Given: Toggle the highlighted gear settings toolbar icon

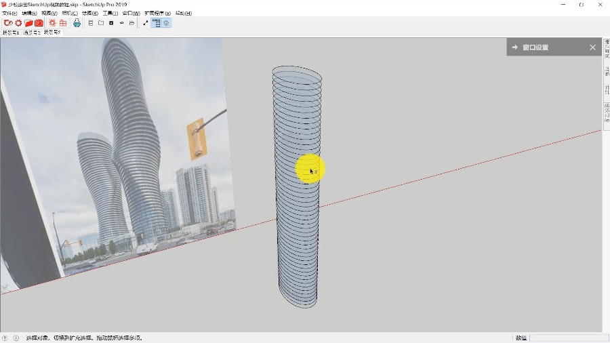Looking at the screenshot, I should tap(167, 23).
